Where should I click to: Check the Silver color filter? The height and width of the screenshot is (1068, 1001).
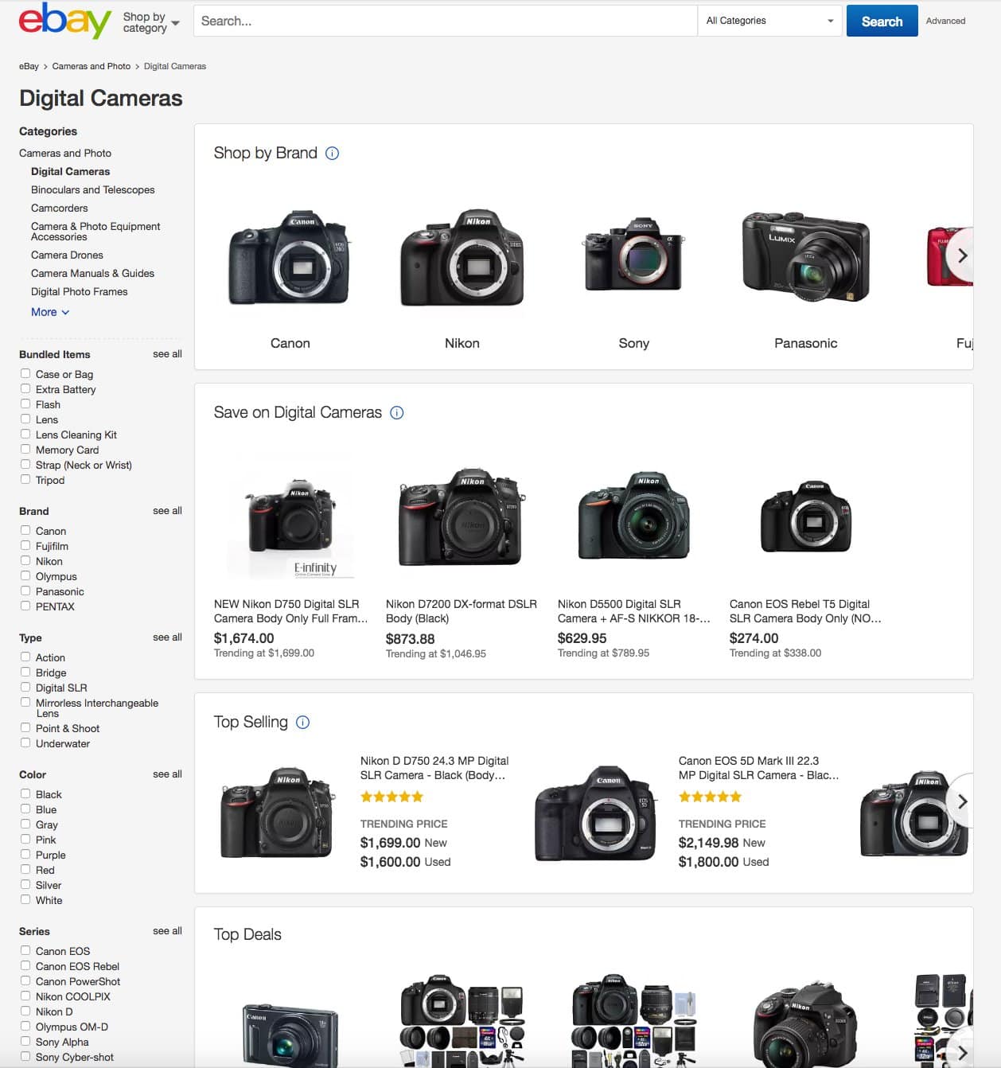coord(25,884)
